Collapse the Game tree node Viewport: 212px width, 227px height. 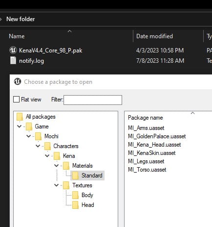pos(19,126)
